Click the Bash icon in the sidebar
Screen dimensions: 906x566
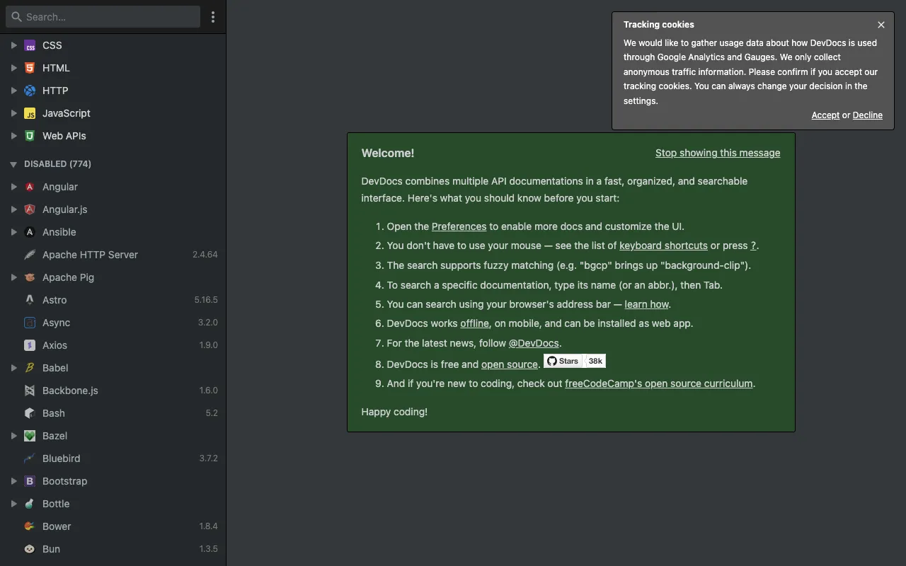29,413
